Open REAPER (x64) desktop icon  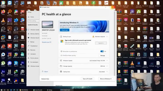16,55
